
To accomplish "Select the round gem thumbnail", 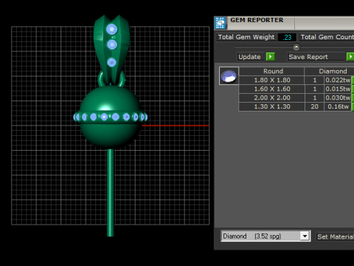I will coord(229,76).
